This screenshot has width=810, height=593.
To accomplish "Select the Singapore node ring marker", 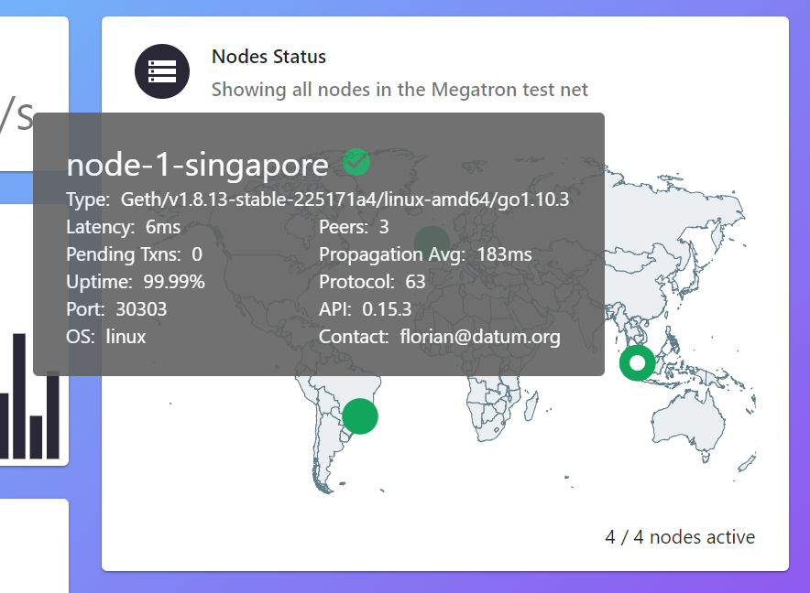I will [638, 362].
